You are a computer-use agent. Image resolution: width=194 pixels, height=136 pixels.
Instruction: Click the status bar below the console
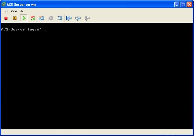[x=97, y=132]
